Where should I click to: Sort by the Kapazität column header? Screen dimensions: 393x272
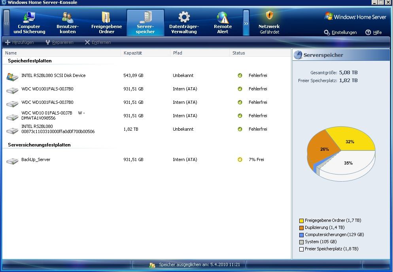[145, 53]
